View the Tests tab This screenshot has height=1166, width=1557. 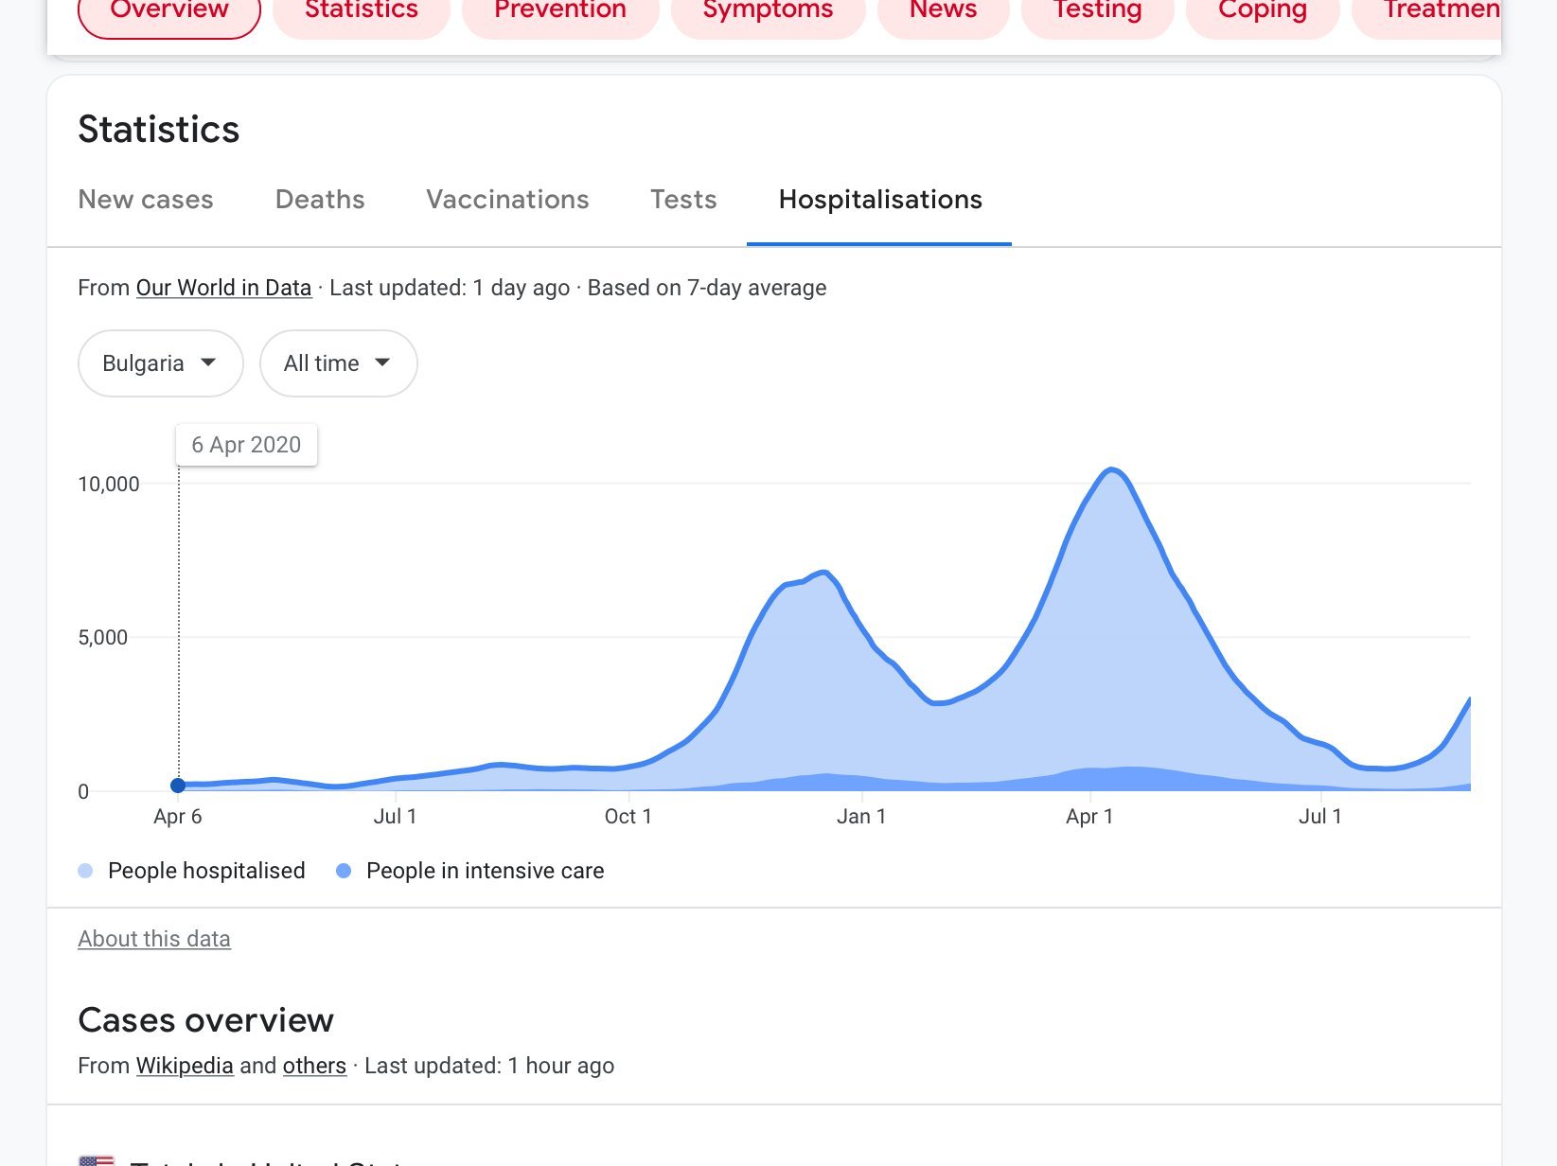[683, 200]
